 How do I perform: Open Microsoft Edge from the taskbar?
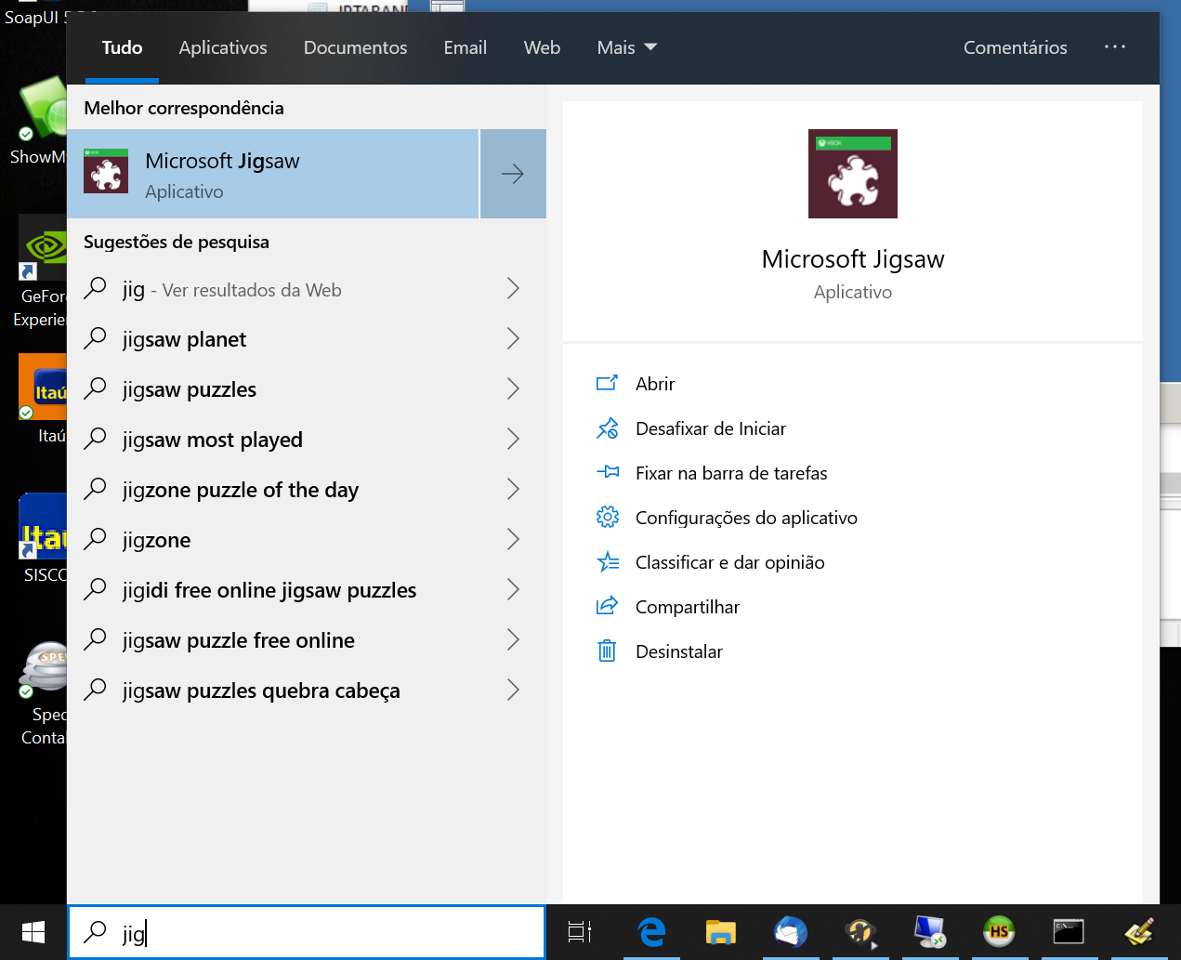(652, 931)
